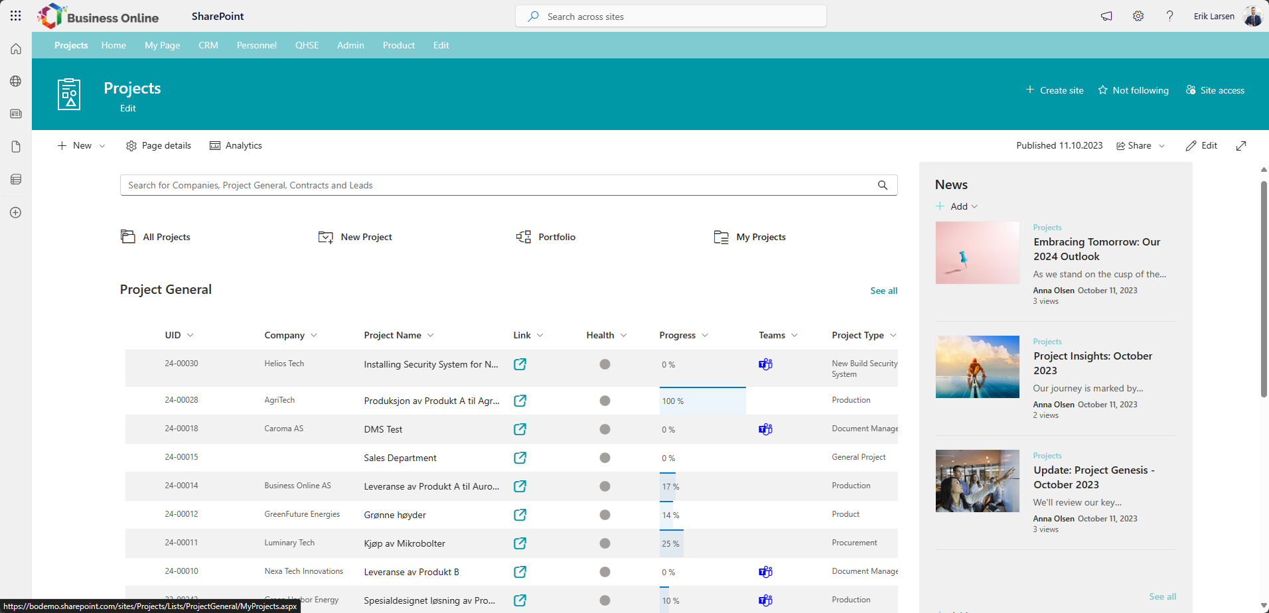
Task: Open the megaphone feedback icon
Action: click(x=1106, y=16)
